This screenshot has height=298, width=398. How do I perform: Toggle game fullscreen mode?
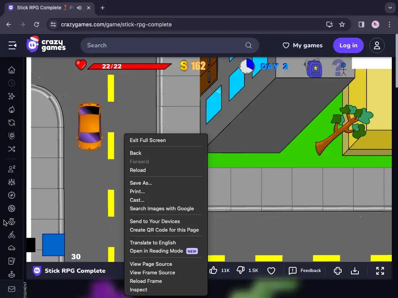(380, 270)
